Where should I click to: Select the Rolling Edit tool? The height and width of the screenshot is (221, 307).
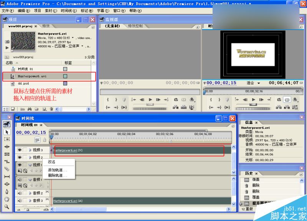pyautogui.click(x=7, y=154)
